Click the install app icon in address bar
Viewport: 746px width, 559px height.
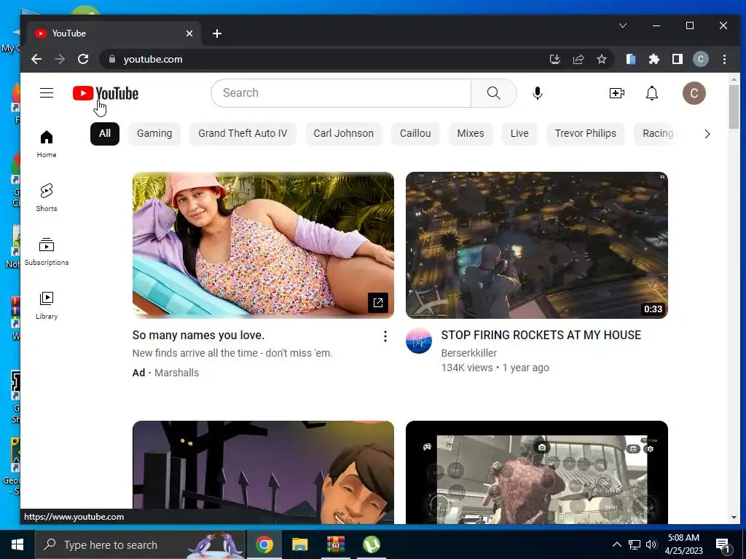(x=554, y=59)
